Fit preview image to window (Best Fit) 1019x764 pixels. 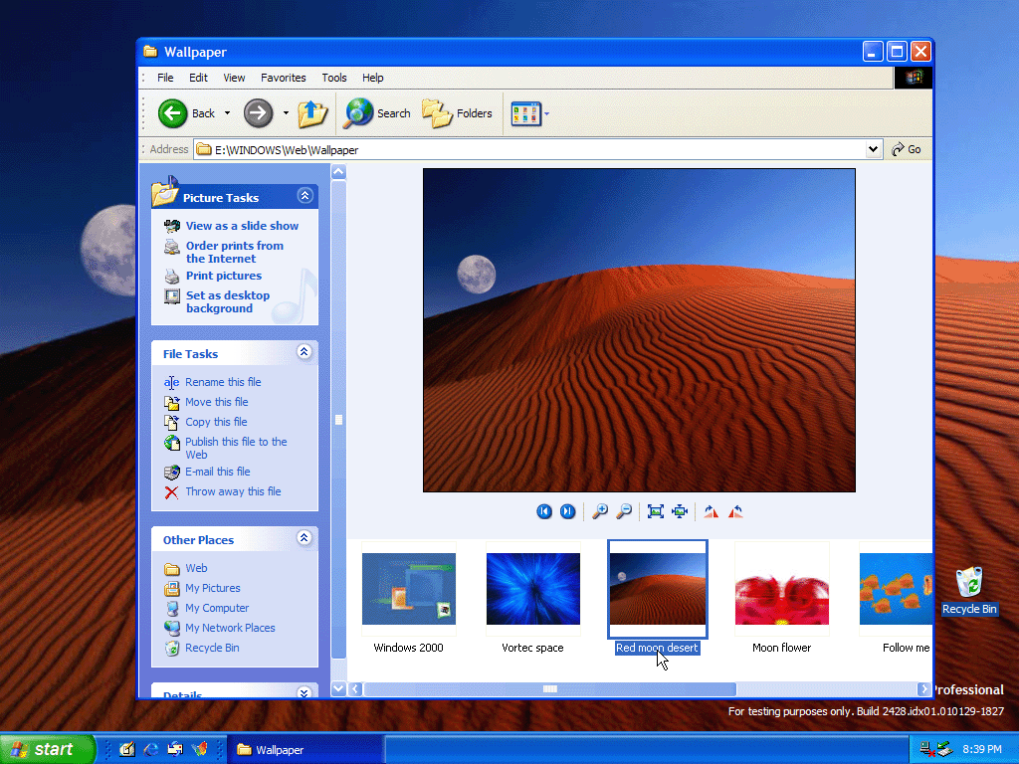(x=655, y=512)
